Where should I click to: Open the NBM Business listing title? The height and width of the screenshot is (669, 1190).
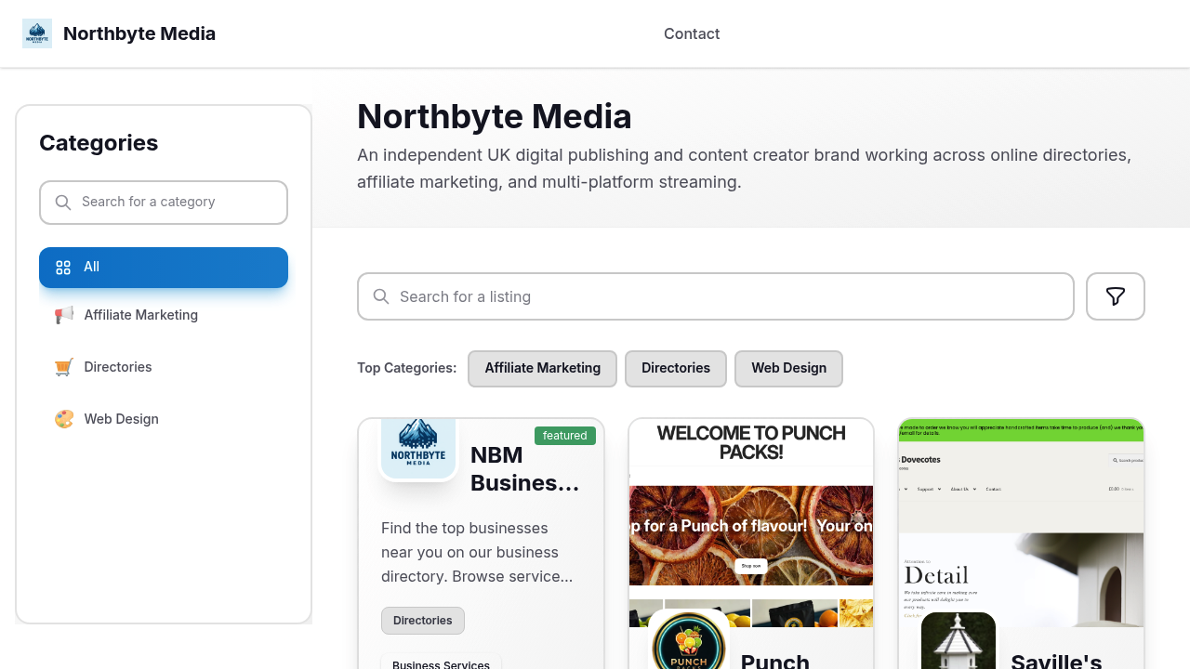coord(525,468)
